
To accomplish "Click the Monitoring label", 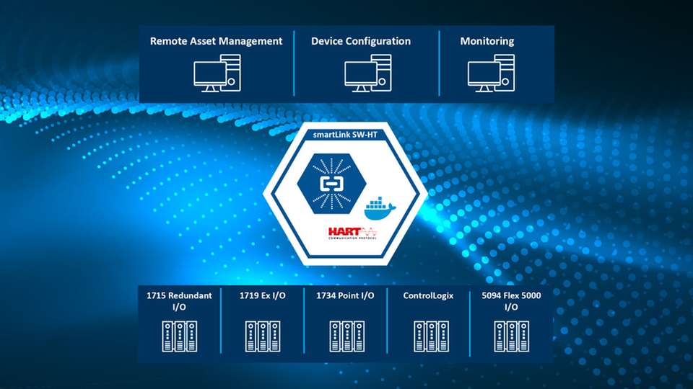I will pos(487,42).
